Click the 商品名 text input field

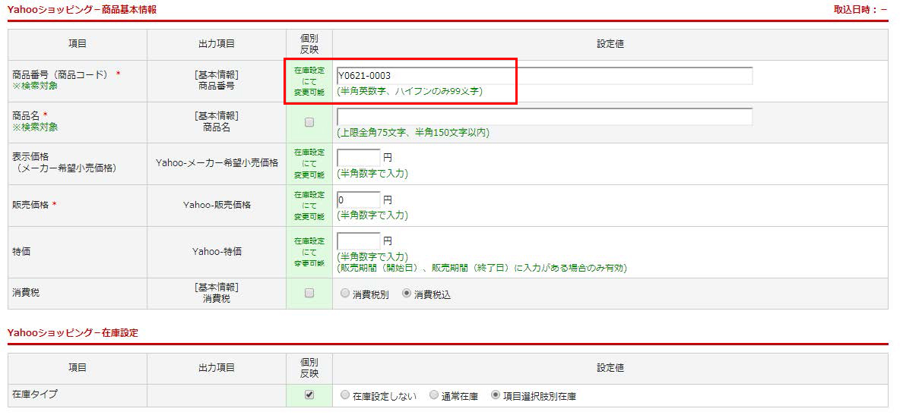tap(544, 117)
